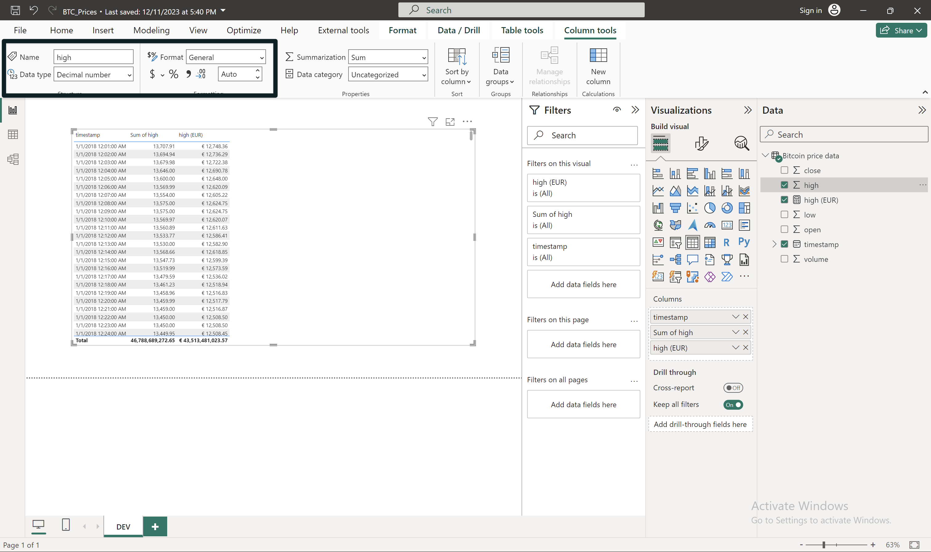Open the Table tools tab

point(522,30)
